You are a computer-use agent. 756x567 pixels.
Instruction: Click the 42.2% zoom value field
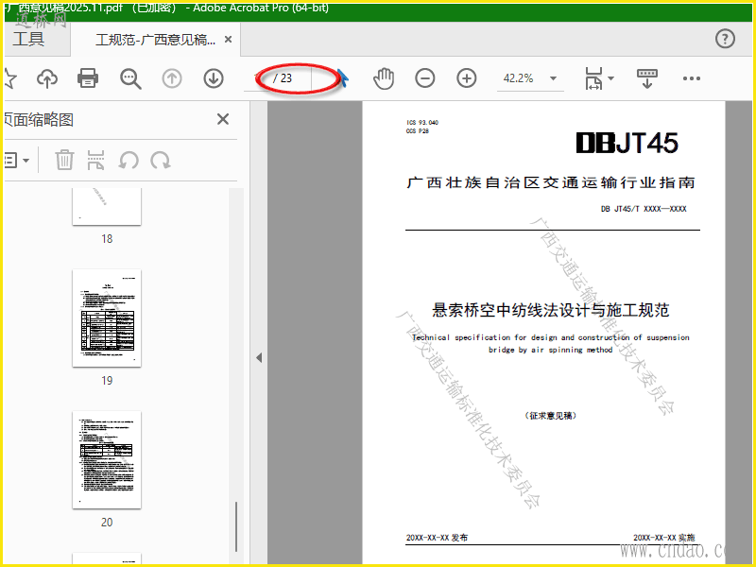pyautogui.click(x=519, y=78)
